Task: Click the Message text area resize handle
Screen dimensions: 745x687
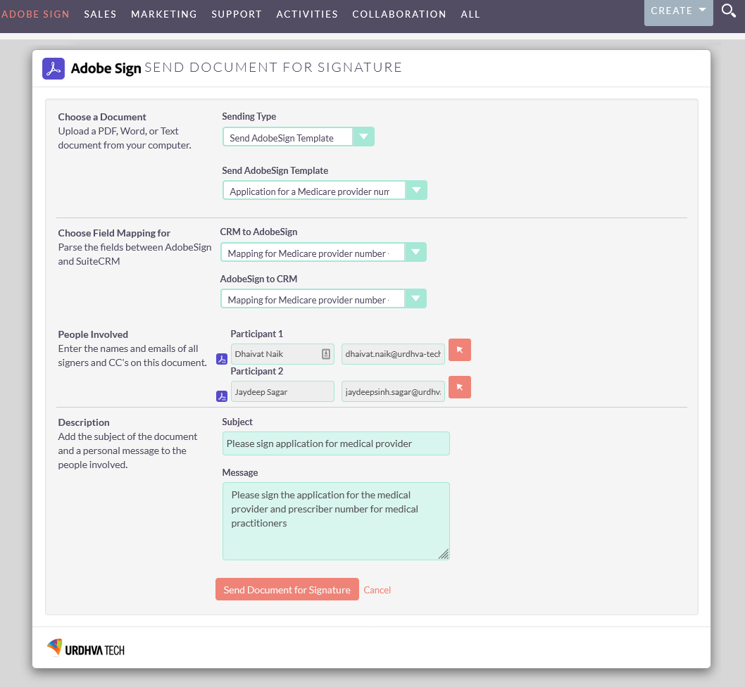Action: [x=444, y=555]
